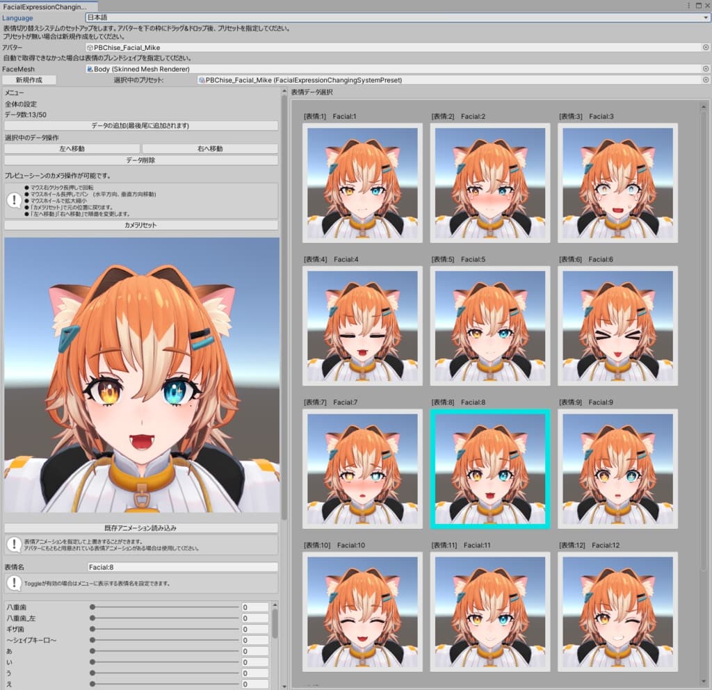The width and height of the screenshot is (712, 690).
Task: Open the object picker for the FaceMesh field
Action: pos(706,69)
